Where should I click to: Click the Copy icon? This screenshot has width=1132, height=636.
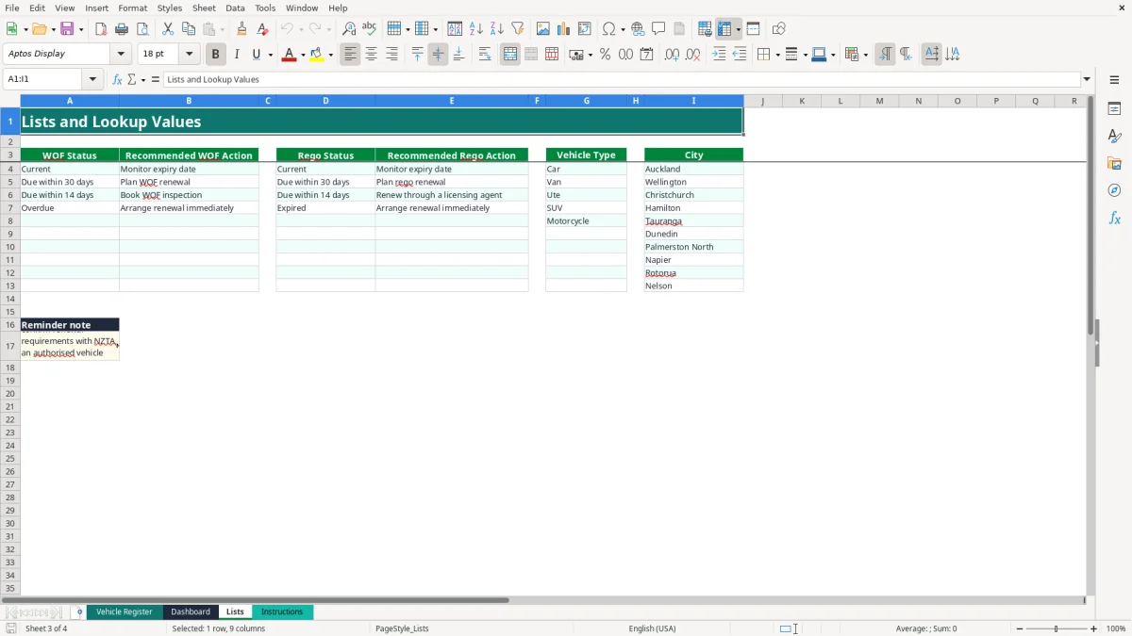(189, 29)
